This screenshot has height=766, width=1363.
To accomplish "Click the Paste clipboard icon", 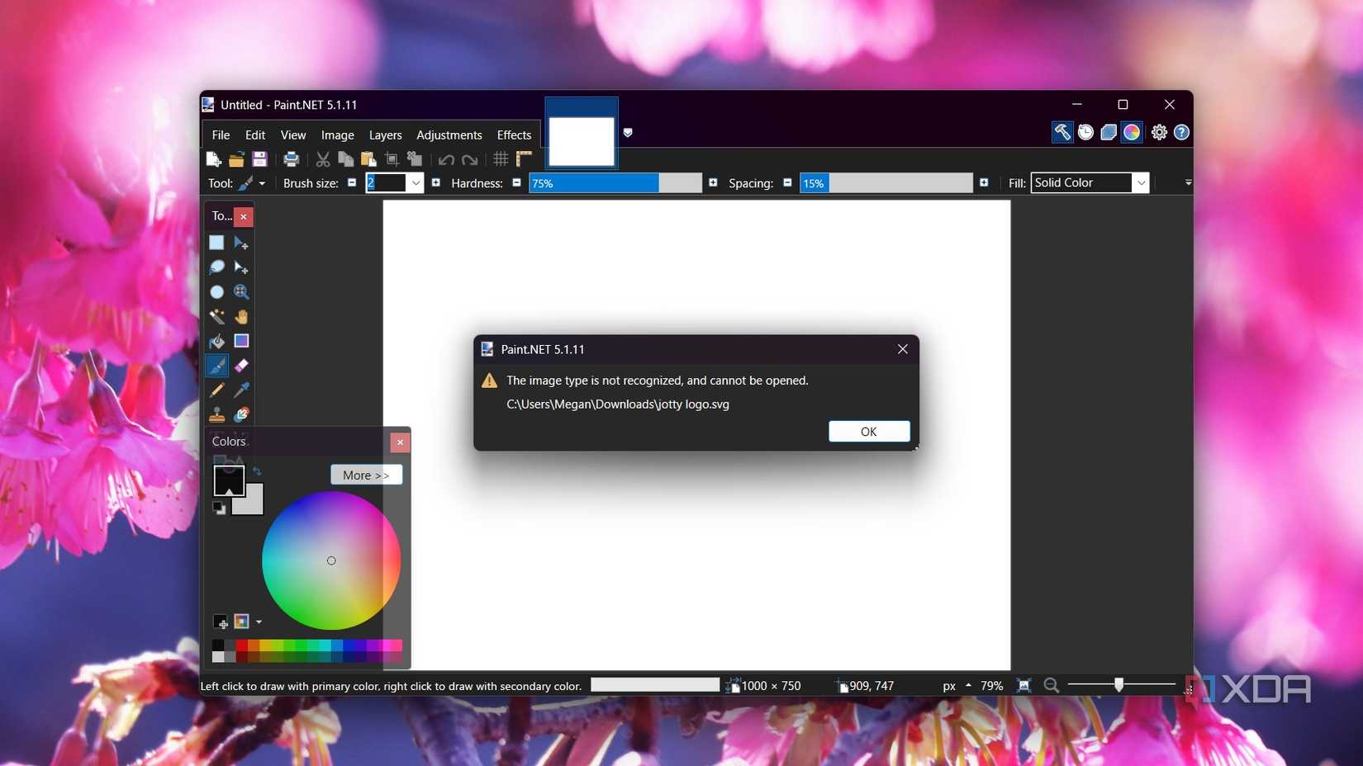I will [368, 159].
